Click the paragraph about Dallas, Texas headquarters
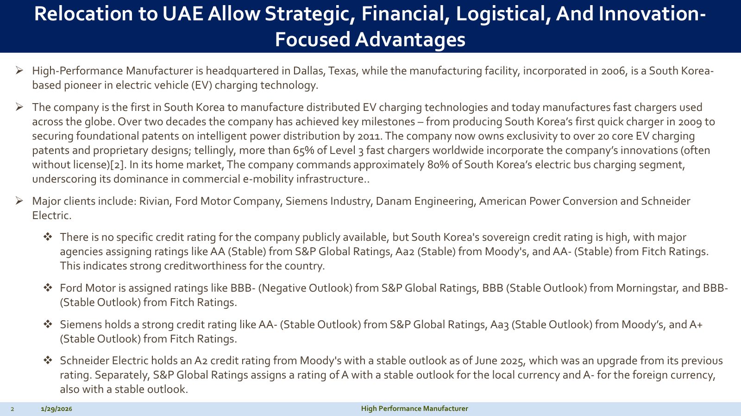 coord(373,78)
